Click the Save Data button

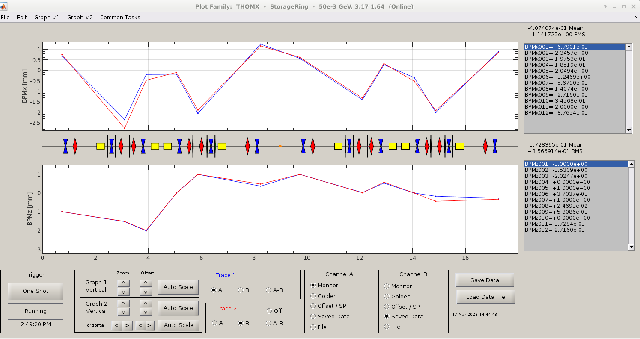pos(485,280)
